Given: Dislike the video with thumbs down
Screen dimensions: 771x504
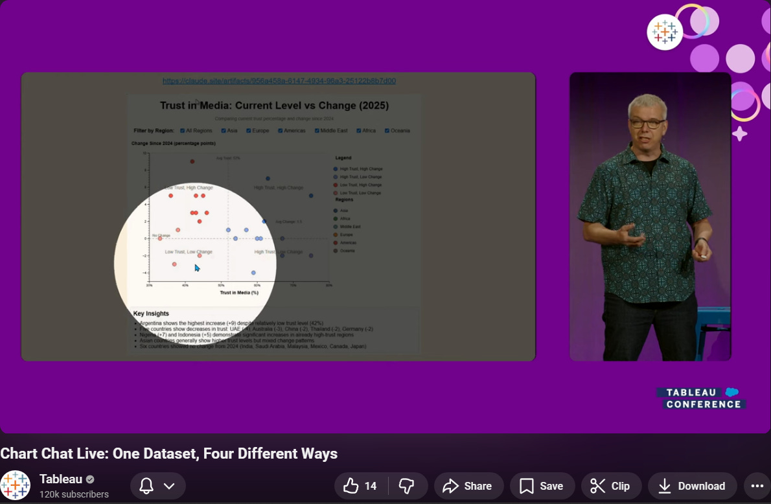Looking at the screenshot, I should tap(407, 486).
